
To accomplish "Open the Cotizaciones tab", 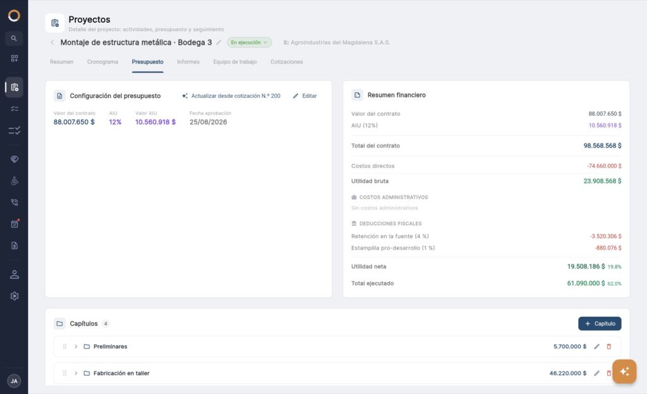I will pos(286,62).
